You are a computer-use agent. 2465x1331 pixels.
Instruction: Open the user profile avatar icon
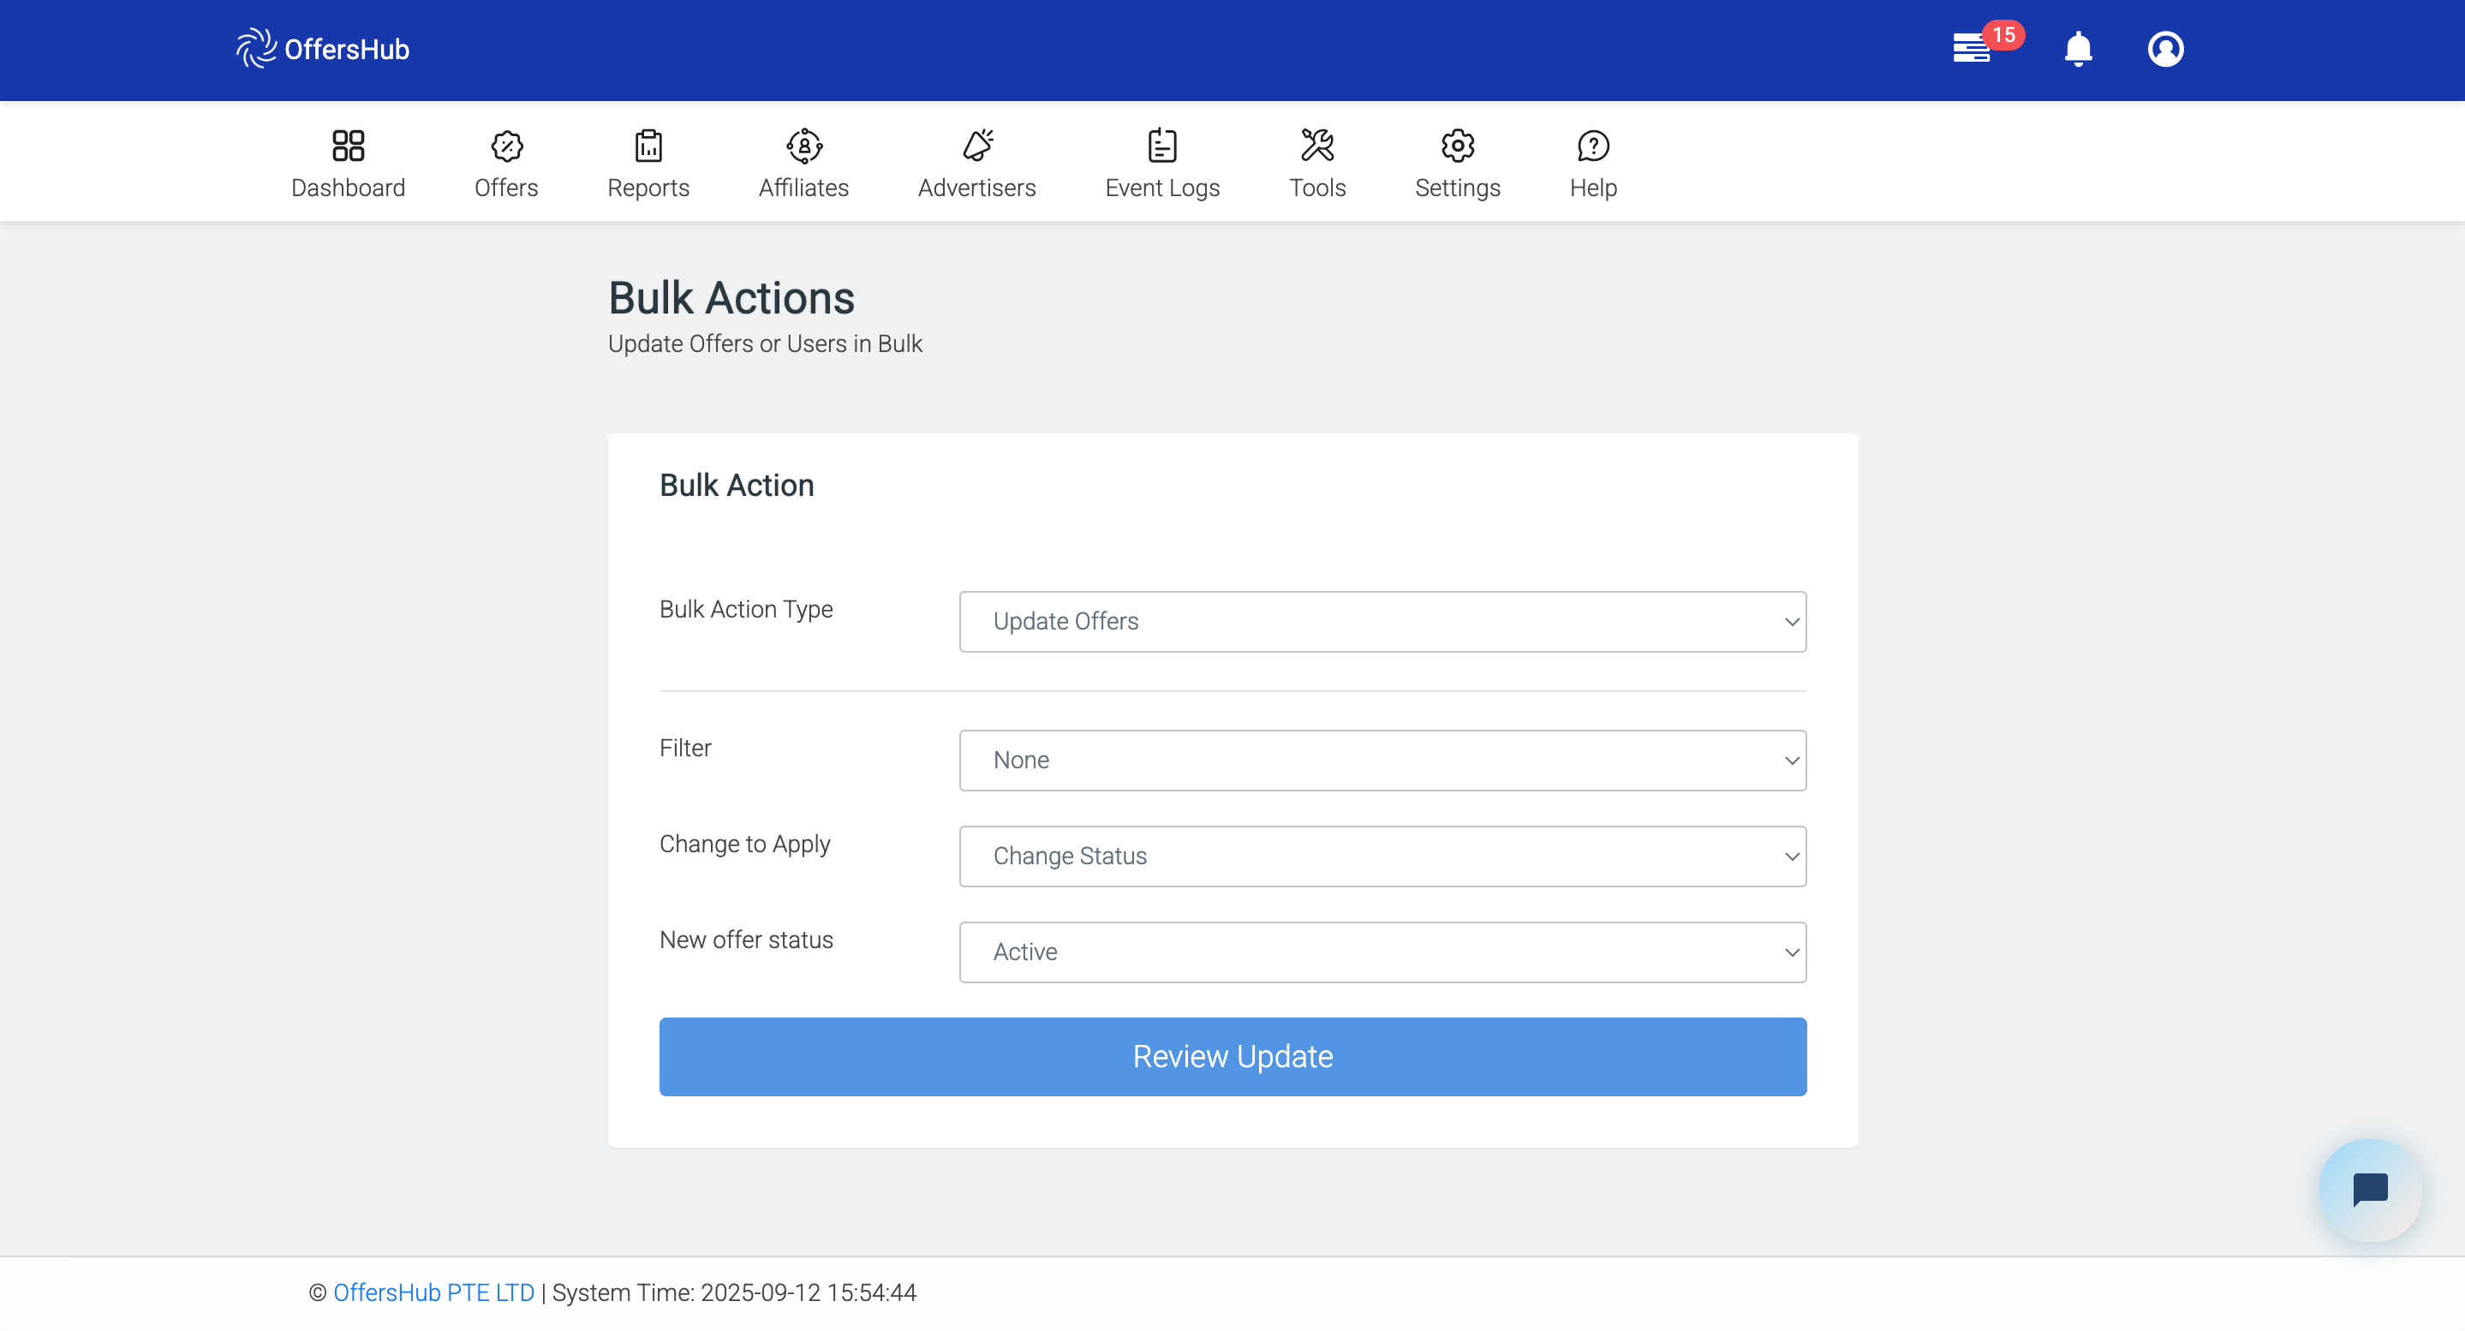[2164, 49]
